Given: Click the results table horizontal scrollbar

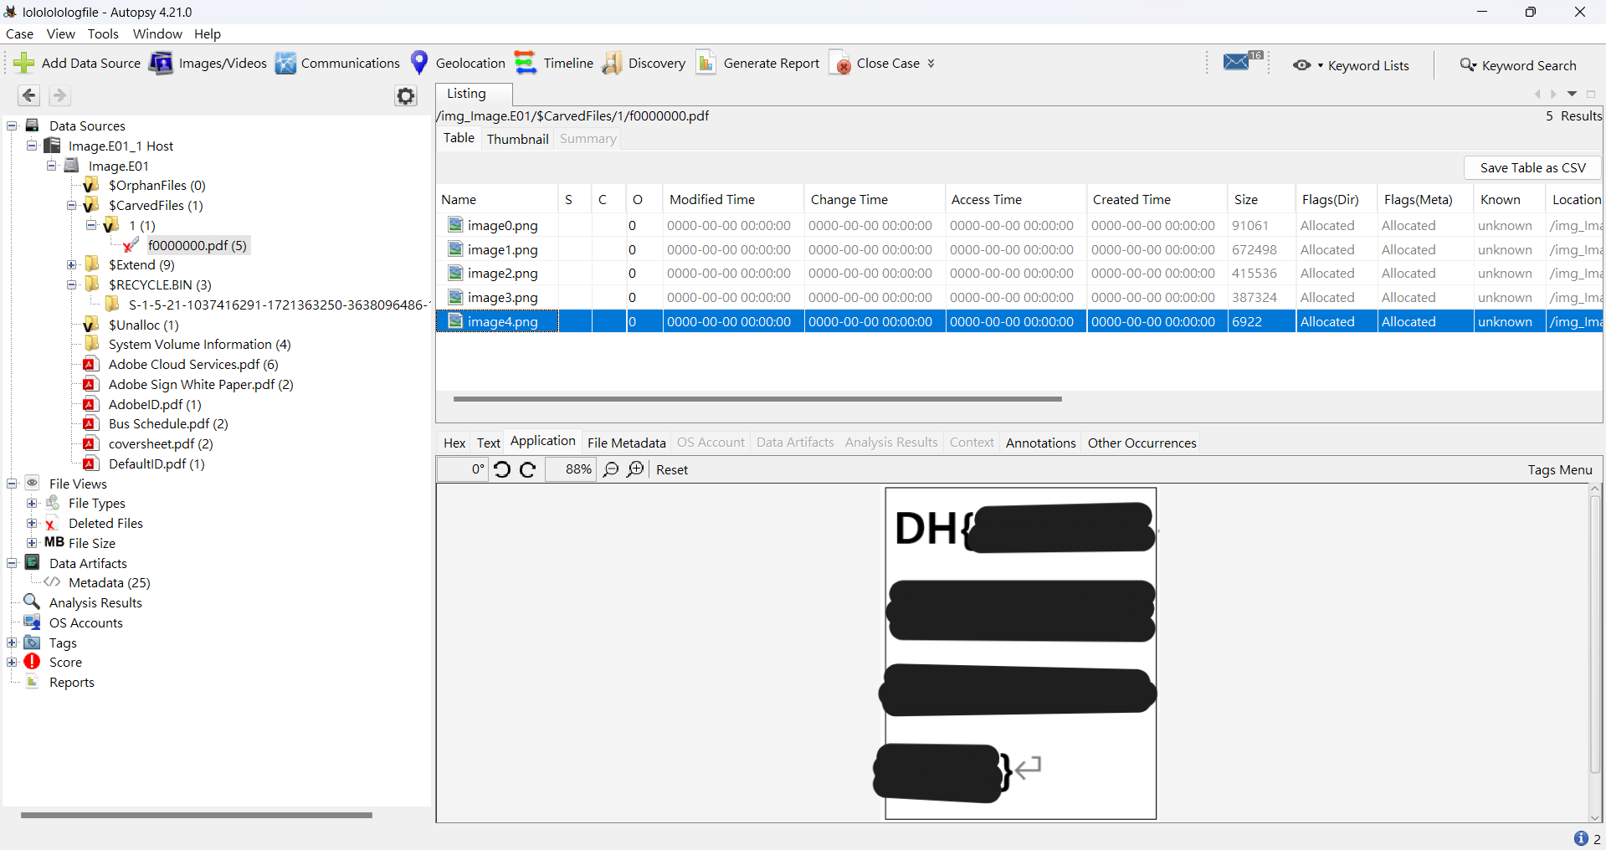Looking at the screenshot, I should 757,399.
